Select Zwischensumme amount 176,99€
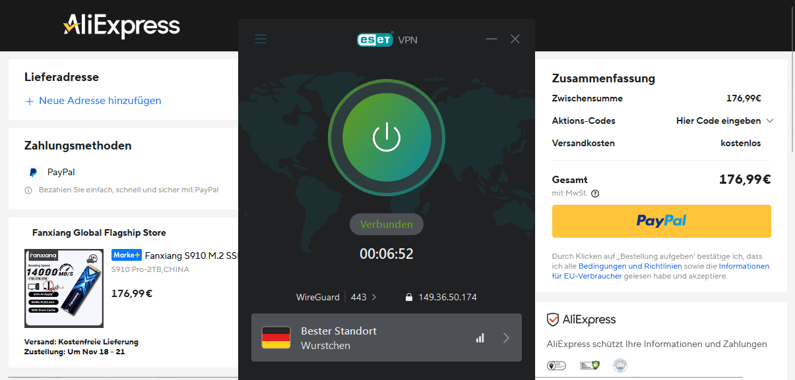This screenshot has height=380, width=795. (x=744, y=99)
